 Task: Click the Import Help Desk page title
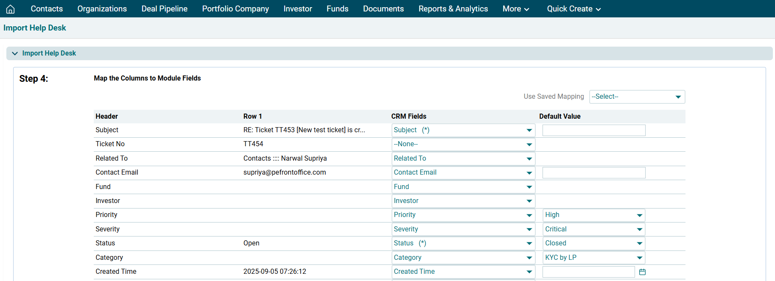(35, 28)
